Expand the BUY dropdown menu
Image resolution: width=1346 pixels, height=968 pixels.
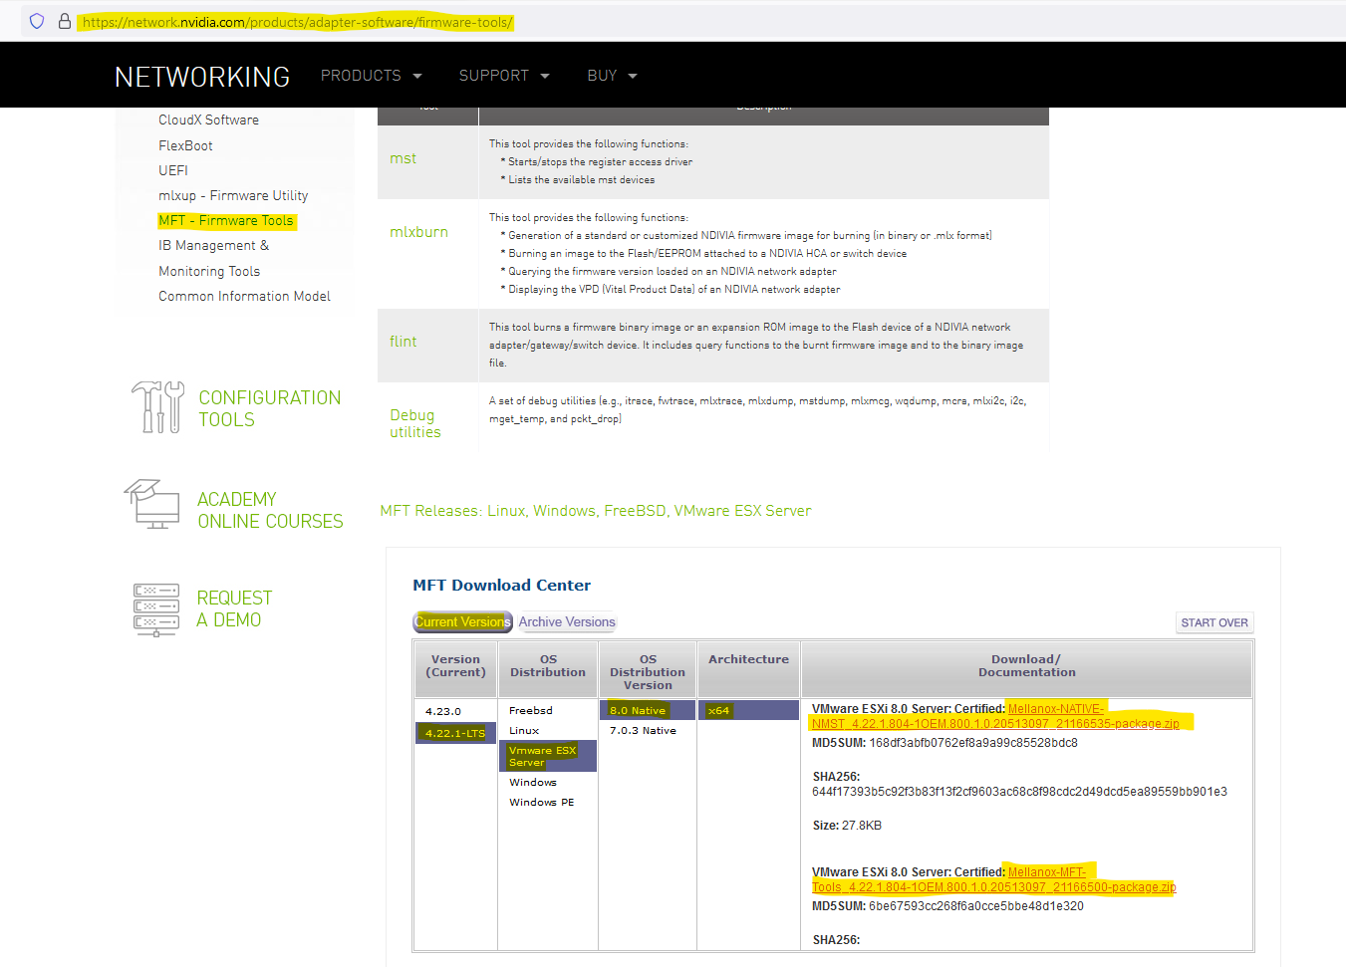[612, 76]
